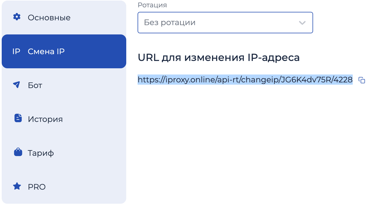The image size is (368, 206).
Task: Select the IP icon in the sidebar
Action: point(17,51)
